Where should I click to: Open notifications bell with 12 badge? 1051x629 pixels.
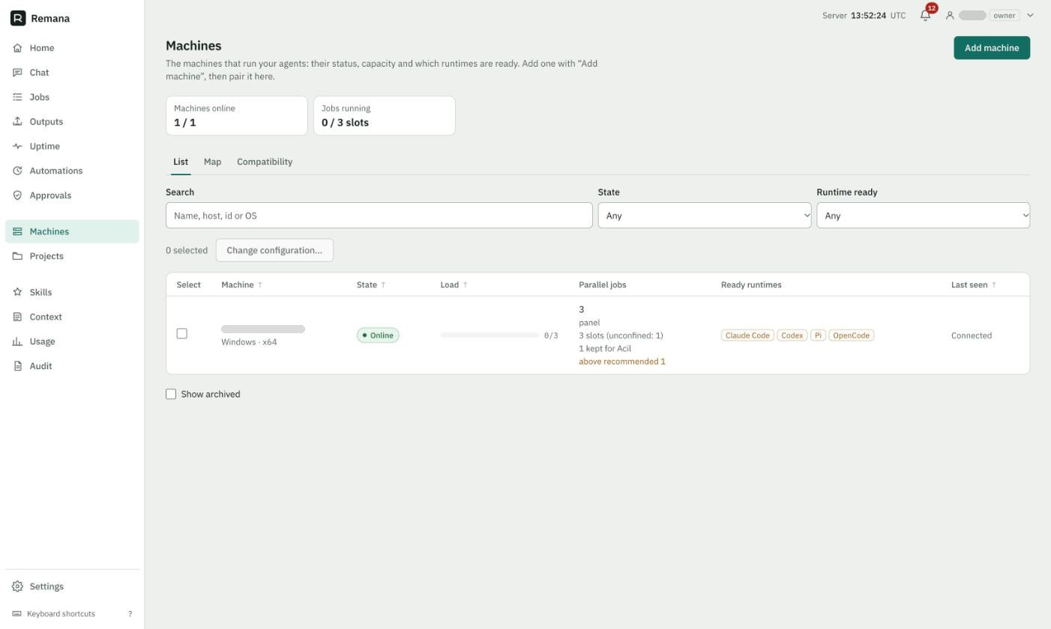pos(926,15)
